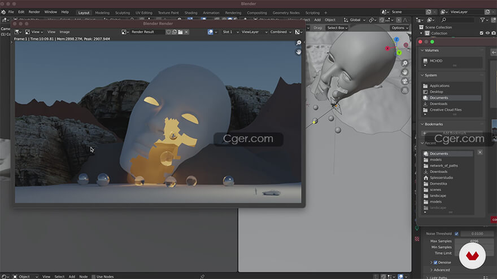This screenshot has width=497, height=279.
Task: Open ViewLayer dropdown in render window
Action: tap(254, 32)
